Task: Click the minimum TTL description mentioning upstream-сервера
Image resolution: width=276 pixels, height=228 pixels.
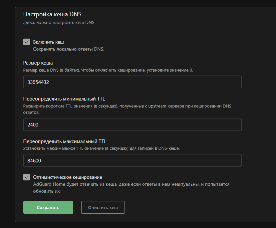Action: 128,106
